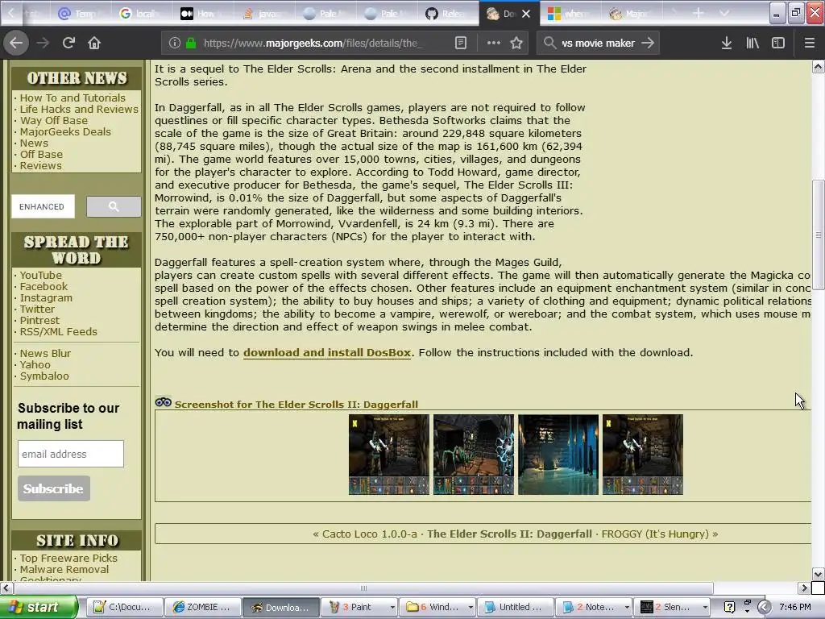Viewport: 825px width, 619px height.
Task: Open the download and install DosBox link
Action: (x=327, y=353)
